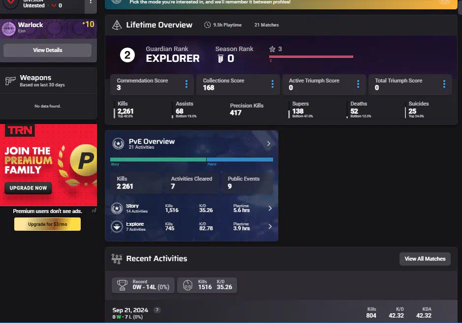
Task: Open Collections Score options menu
Action: coord(273,84)
